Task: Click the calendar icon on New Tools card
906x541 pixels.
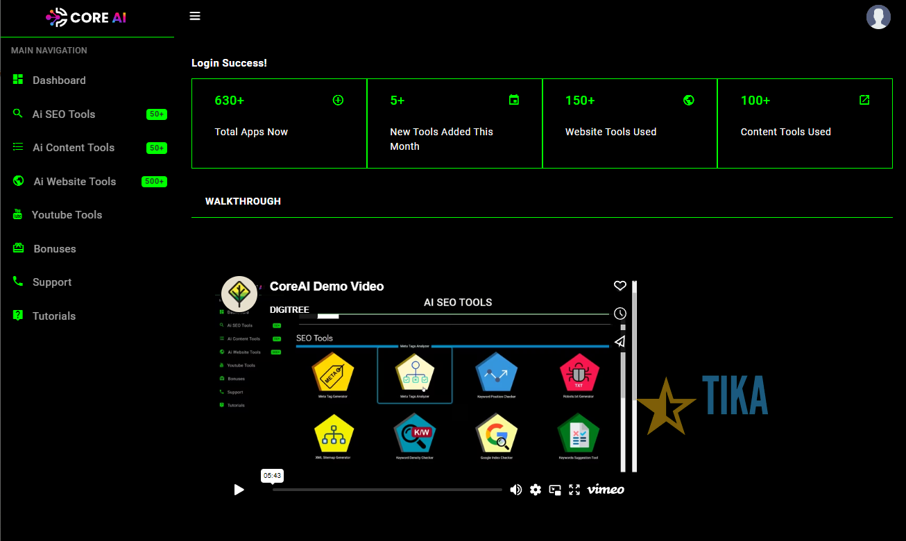Action: [514, 100]
